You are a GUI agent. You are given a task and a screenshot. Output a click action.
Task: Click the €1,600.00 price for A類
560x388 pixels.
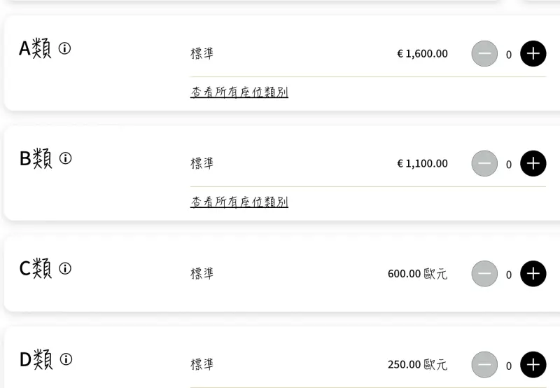pos(422,54)
